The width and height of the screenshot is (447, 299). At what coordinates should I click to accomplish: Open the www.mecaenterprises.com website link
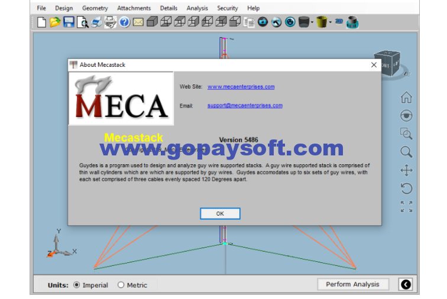pyautogui.click(x=241, y=87)
